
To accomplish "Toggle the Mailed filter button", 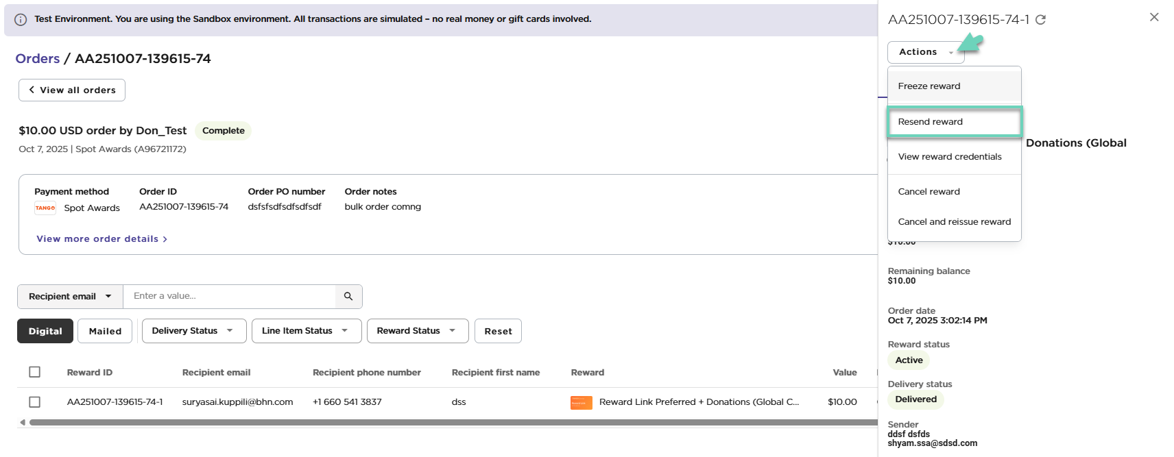I will point(105,331).
